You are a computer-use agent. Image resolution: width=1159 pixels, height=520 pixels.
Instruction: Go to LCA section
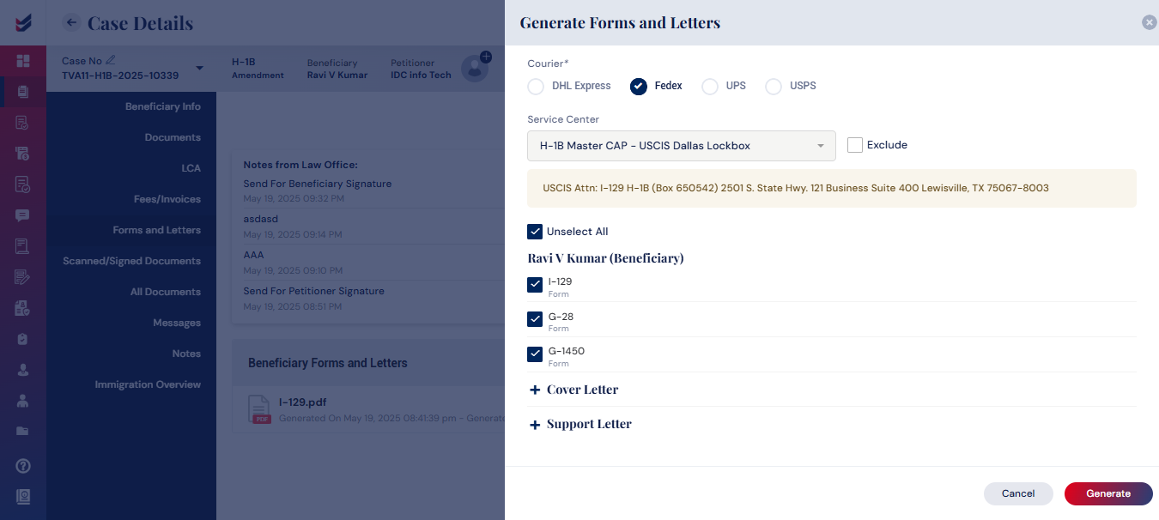tap(191, 168)
